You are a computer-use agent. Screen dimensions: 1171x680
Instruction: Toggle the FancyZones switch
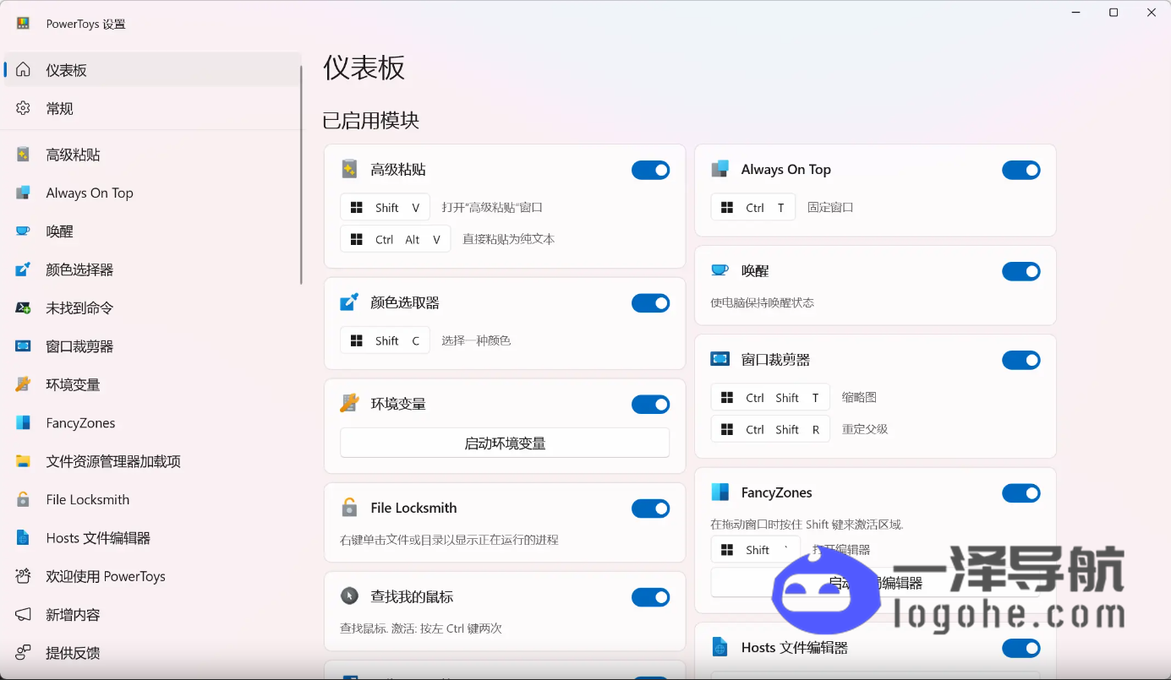tap(1021, 493)
